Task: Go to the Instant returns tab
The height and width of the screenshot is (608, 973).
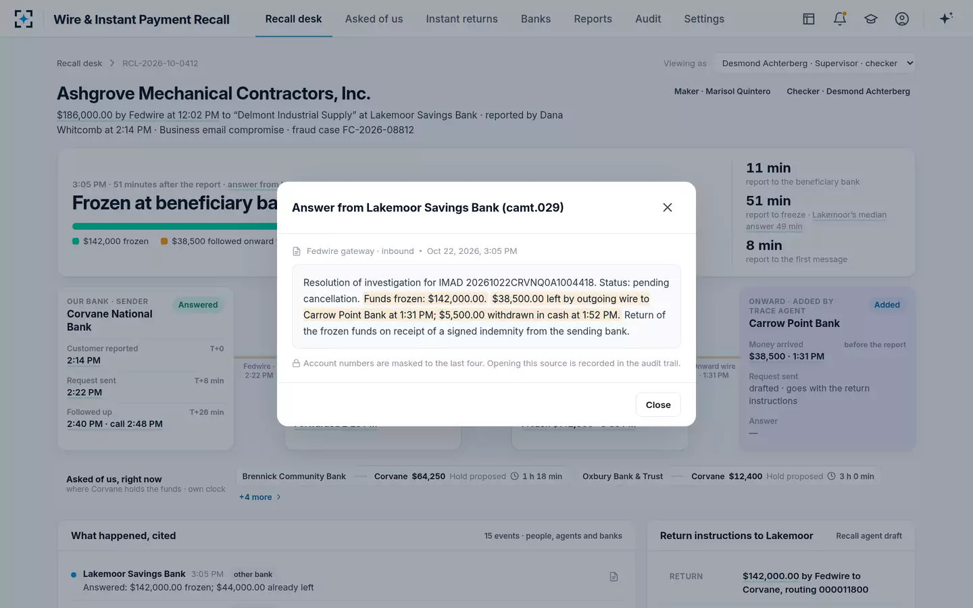Action: (x=461, y=19)
